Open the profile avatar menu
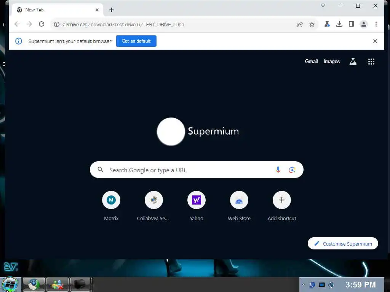The width and height of the screenshot is (390, 292). 364,24
